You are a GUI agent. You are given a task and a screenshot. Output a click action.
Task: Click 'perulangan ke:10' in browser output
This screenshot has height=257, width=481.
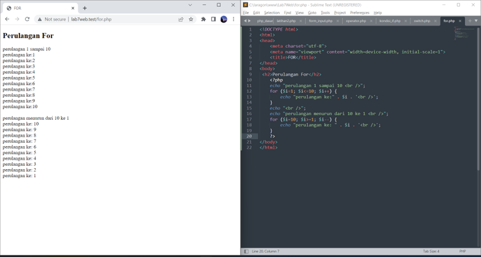click(x=20, y=107)
